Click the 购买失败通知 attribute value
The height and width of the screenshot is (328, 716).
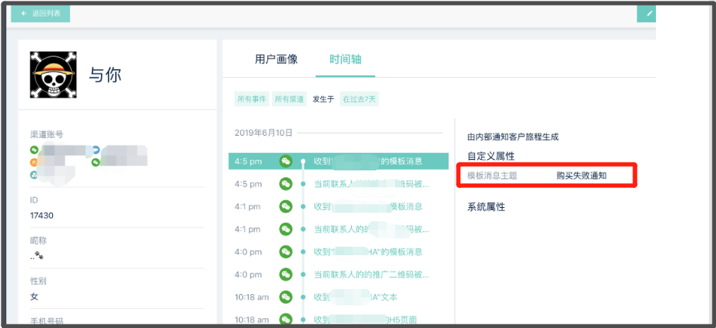[x=581, y=175]
